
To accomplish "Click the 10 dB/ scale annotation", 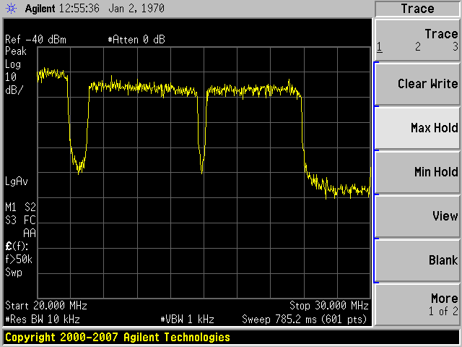I will (x=14, y=84).
